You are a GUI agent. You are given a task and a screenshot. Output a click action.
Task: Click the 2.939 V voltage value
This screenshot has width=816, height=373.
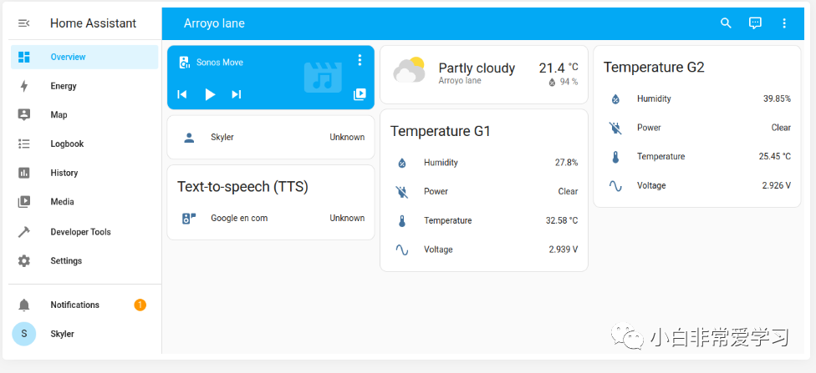[563, 250]
